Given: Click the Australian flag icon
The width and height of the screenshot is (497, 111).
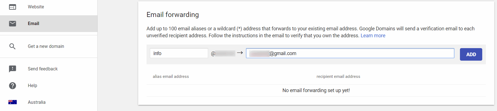Looking at the screenshot, I should click(13, 102).
